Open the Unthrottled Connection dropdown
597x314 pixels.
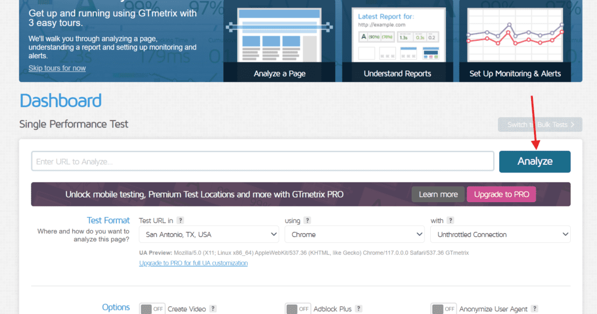[x=500, y=234]
